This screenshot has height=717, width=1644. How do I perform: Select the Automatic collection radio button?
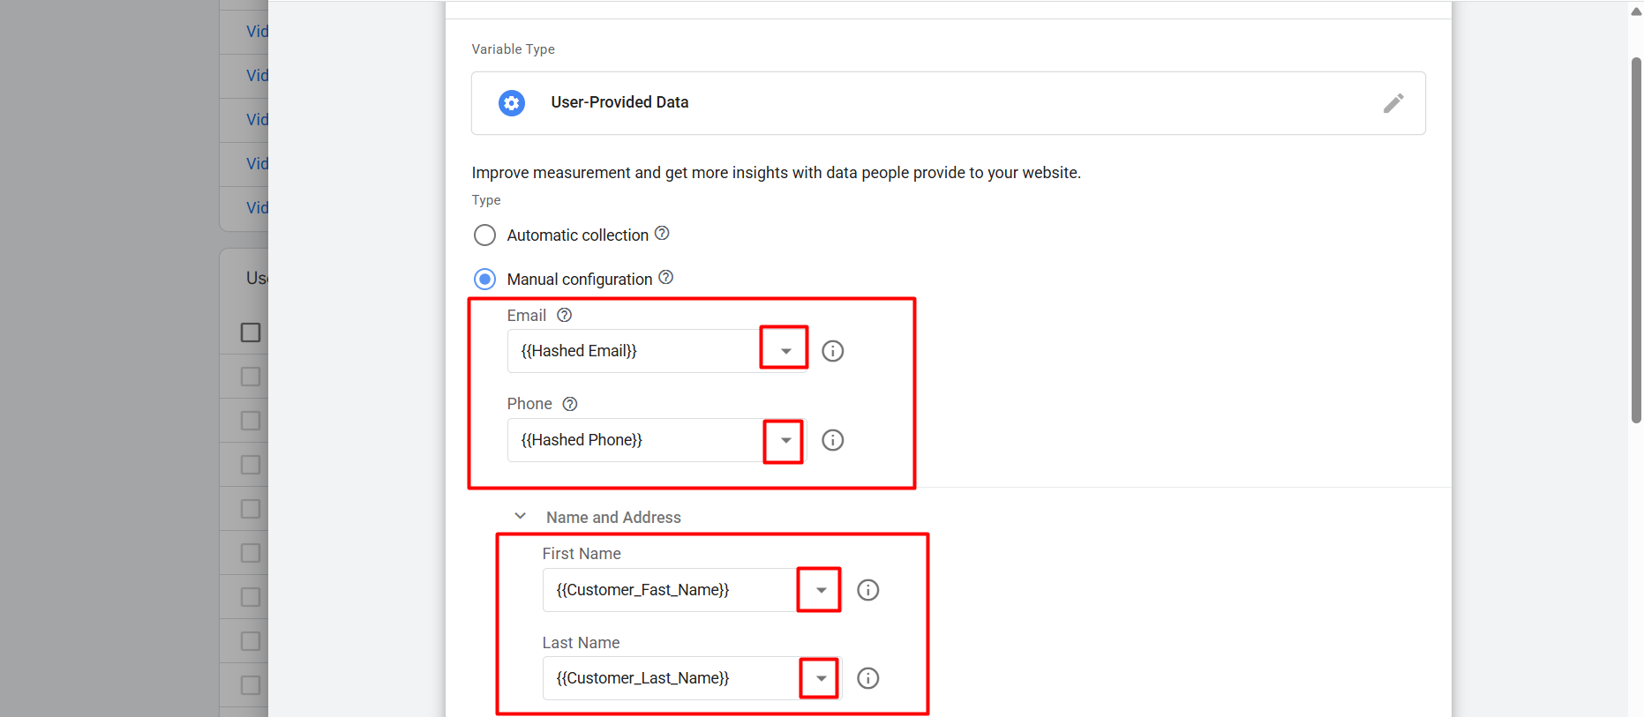tap(484, 235)
